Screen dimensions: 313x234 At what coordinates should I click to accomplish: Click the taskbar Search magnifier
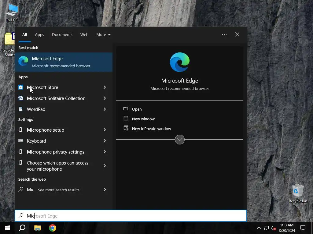click(22, 228)
